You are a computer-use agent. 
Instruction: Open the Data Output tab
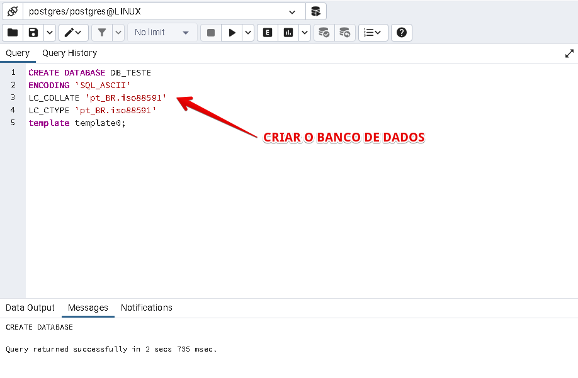(30, 308)
